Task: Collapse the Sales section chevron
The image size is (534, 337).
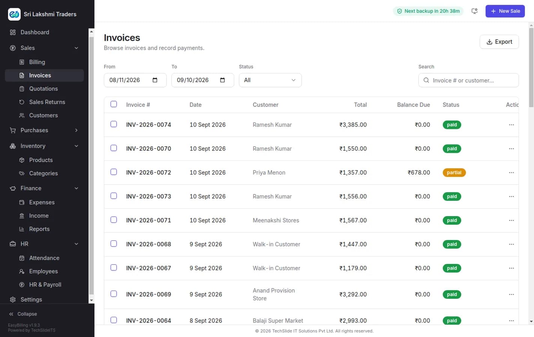Action: [76, 48]
